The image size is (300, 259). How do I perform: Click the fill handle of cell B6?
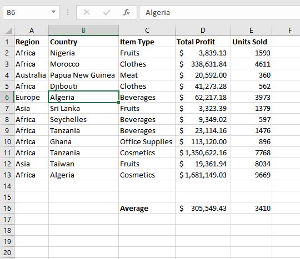[x=119, y=103]
